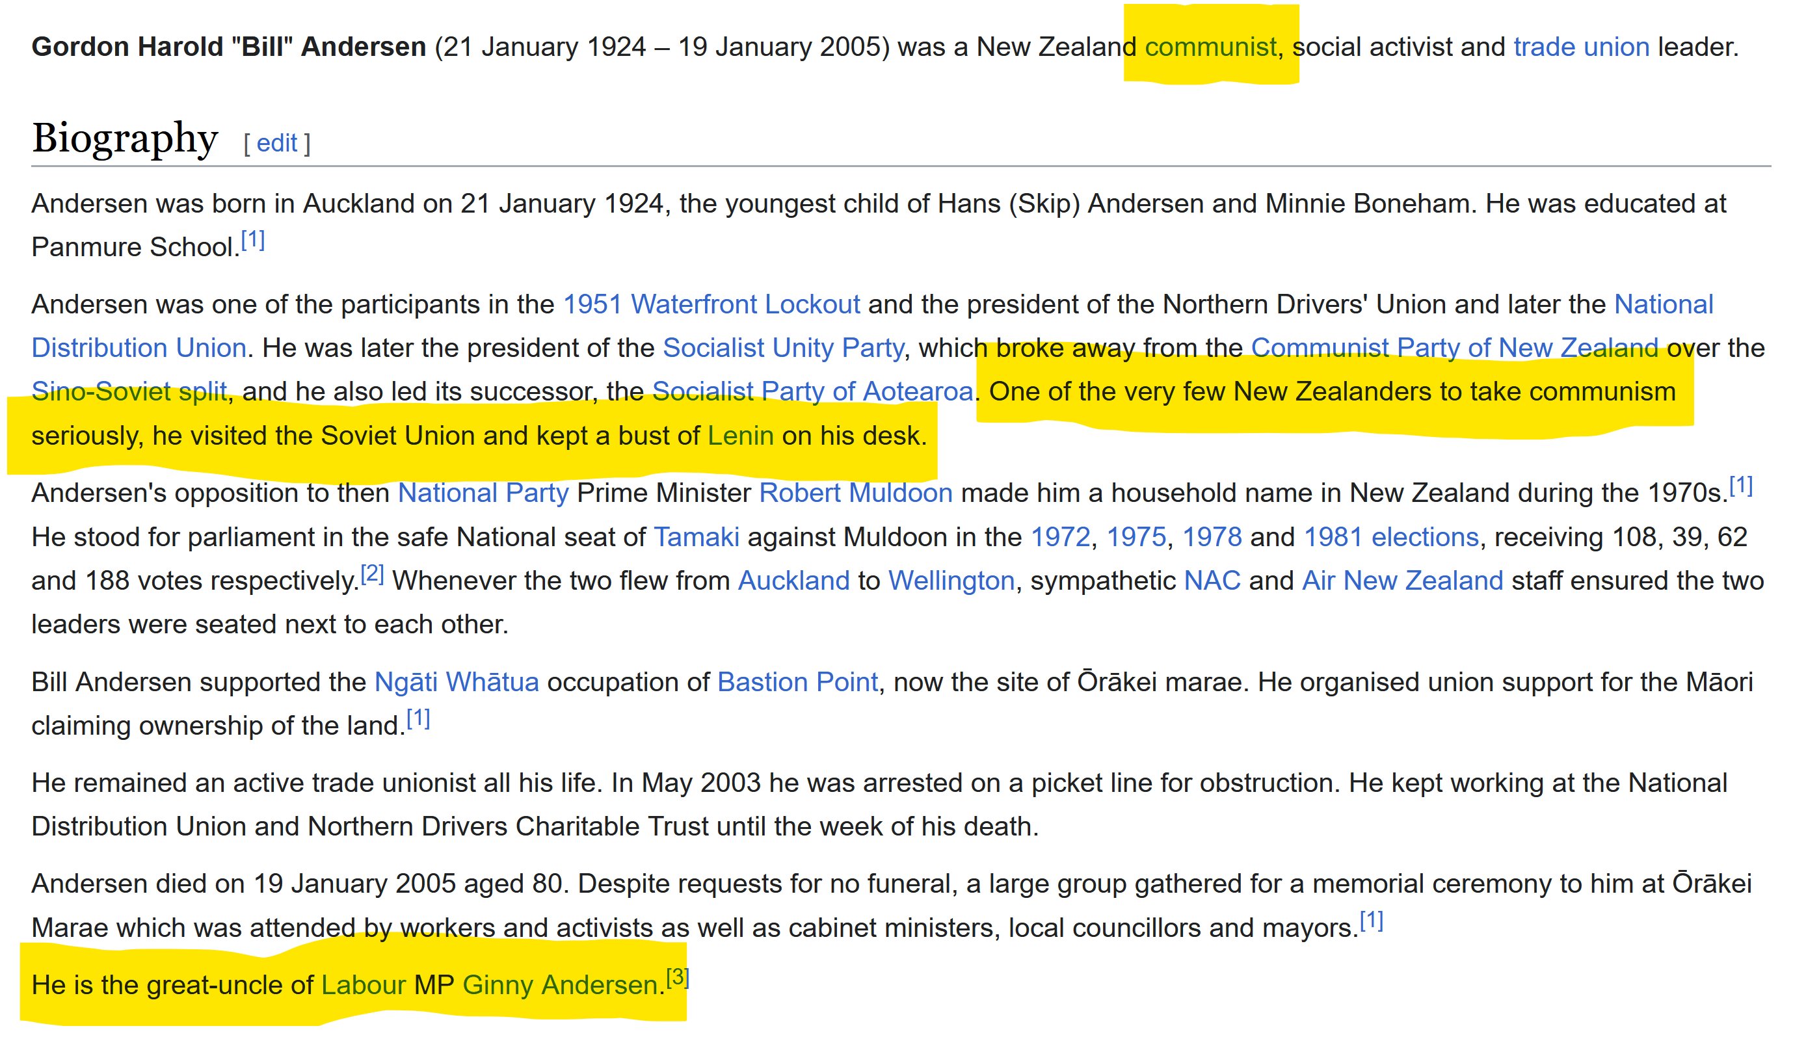Follow the Auckland link before 'to Wellington'
This screenshot has height=1039, width=1793.
click(x=794, y=581)
